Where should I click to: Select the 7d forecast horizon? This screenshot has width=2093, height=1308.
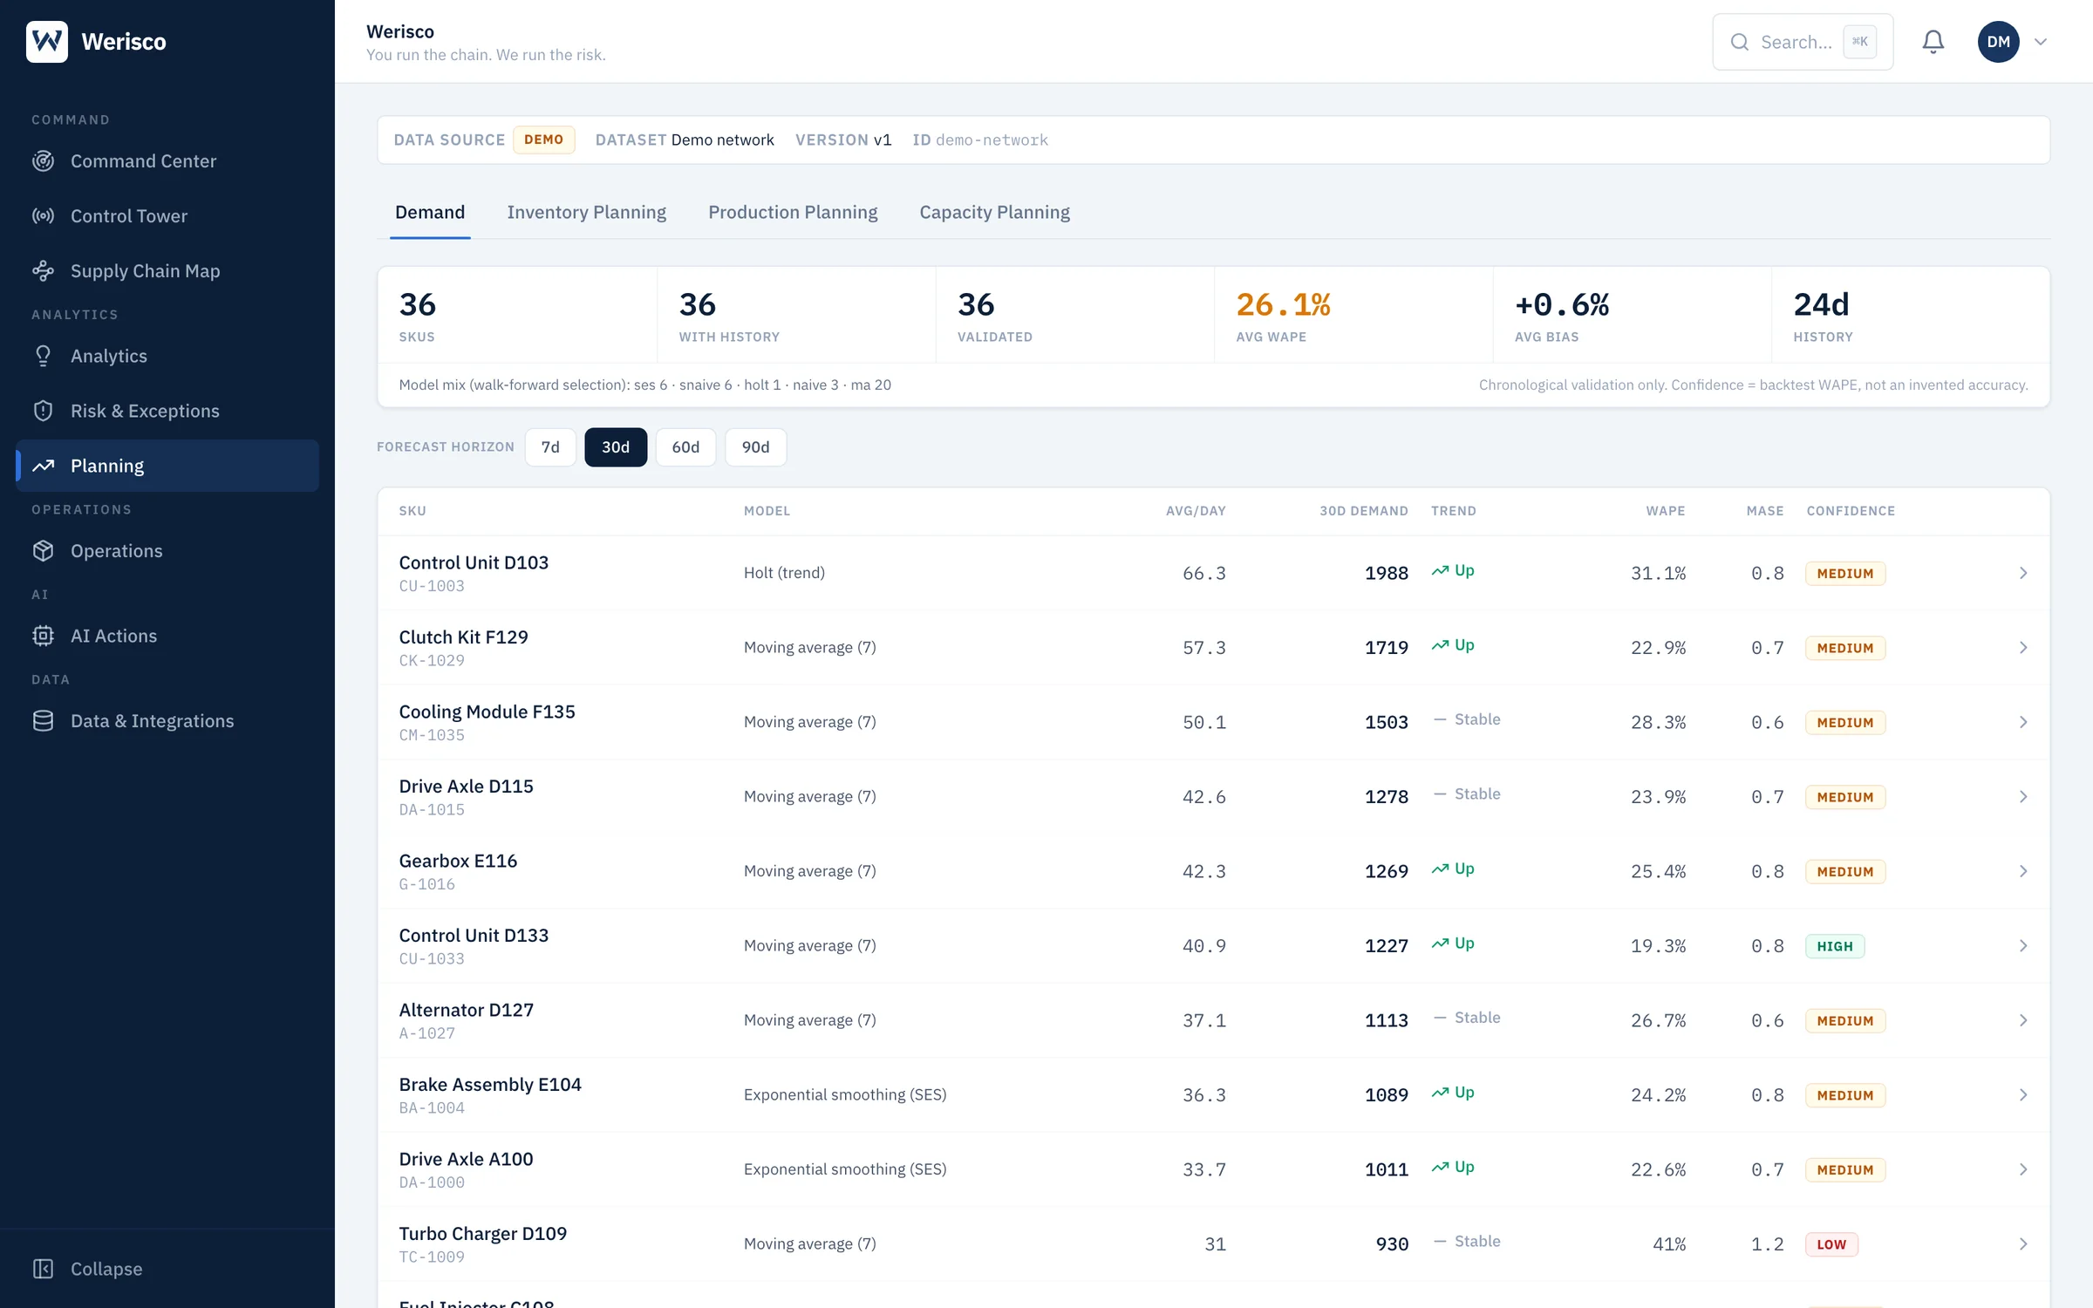550,447
